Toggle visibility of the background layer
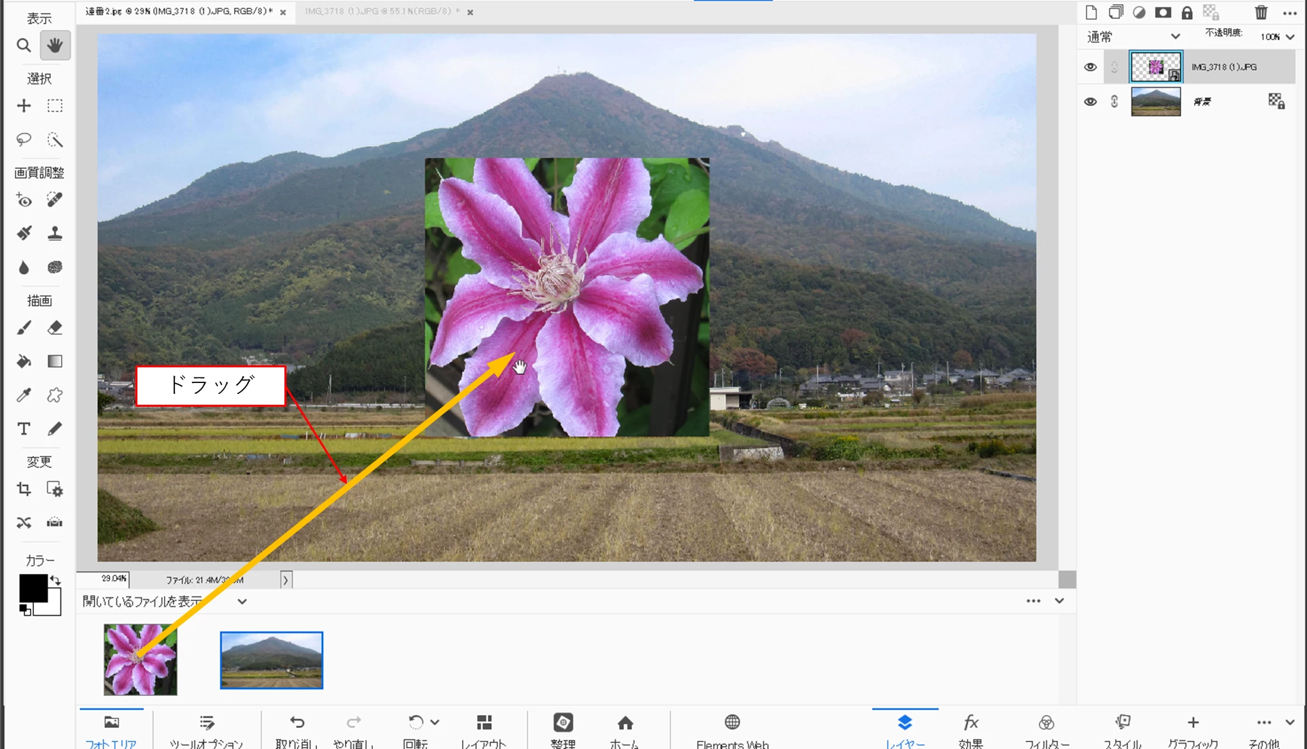Screen dimensions: 1307x749 (x=1090, y=101)
